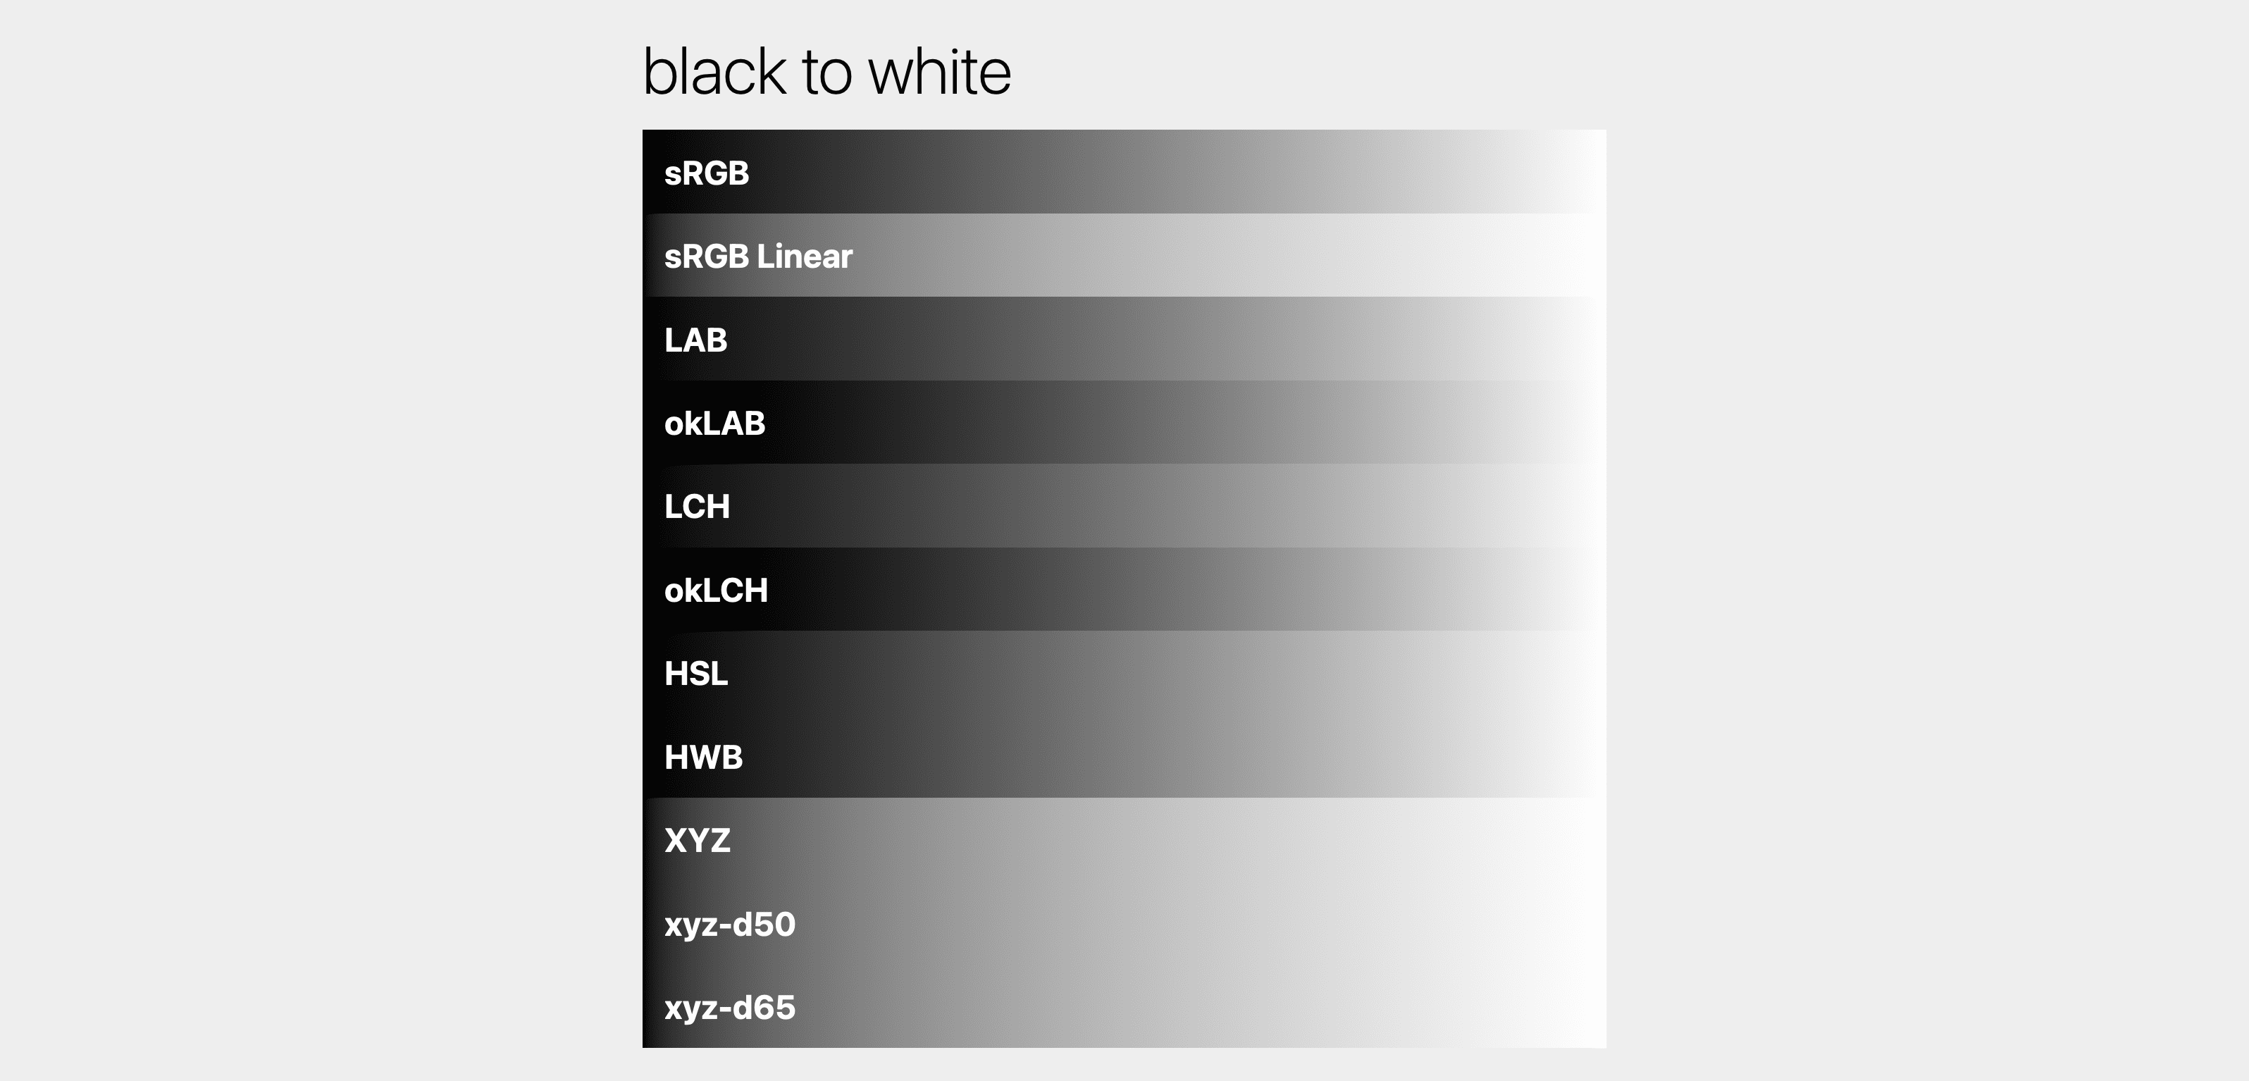Click the LAB gradient label
This screenshot has width=2249, height=1081.
point(696,340)
